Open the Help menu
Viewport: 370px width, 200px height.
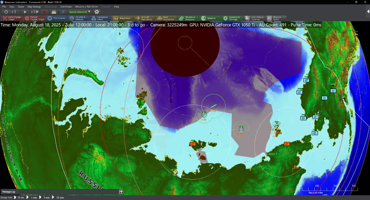[x=117, y=7]
